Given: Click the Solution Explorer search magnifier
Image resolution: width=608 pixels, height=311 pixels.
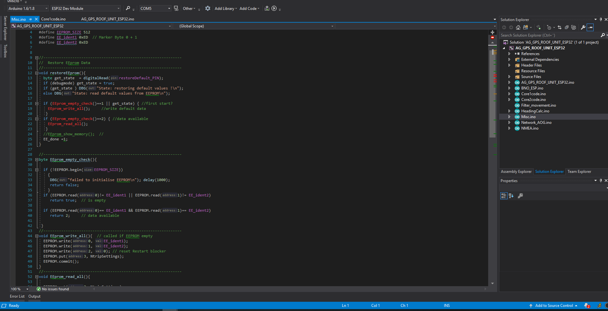Looking at the screenshot, I should [603, 35].
